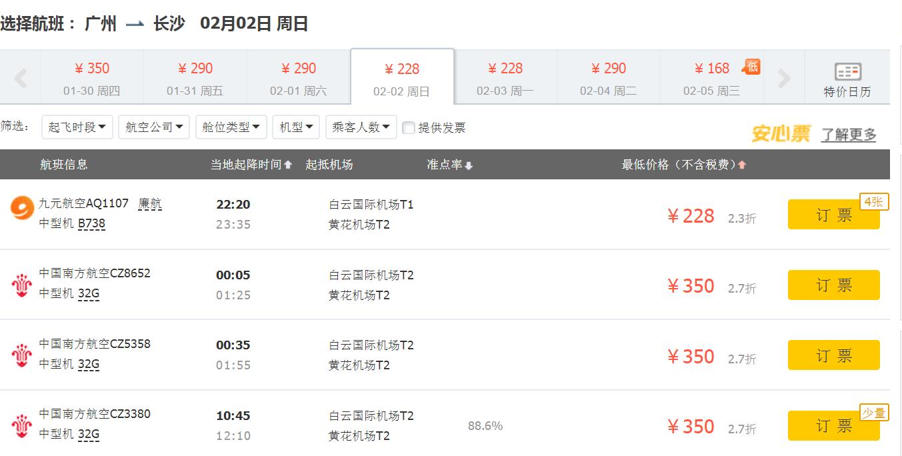This screenshot has width=902, height=456.
Task: Open the 起飞时段 filter dropdown
Action: point(77,127)
